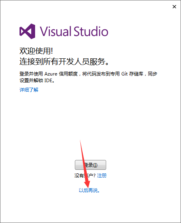
Task: Close the welcome dialog with X
Action: (174, 7)
